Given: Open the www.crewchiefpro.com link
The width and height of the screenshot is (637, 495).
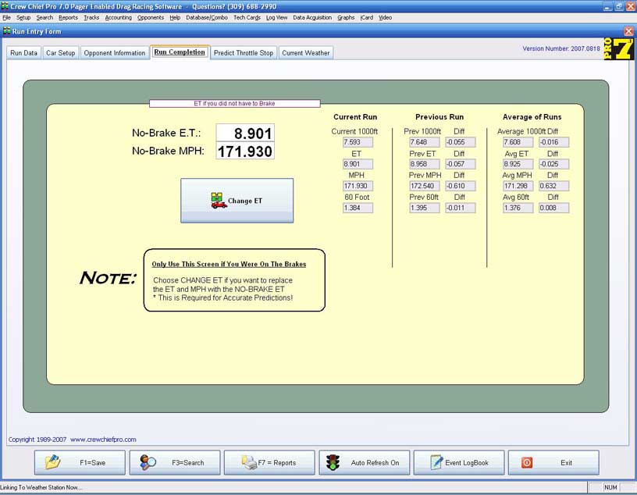Looking at the screenshot, I should 103,440.
